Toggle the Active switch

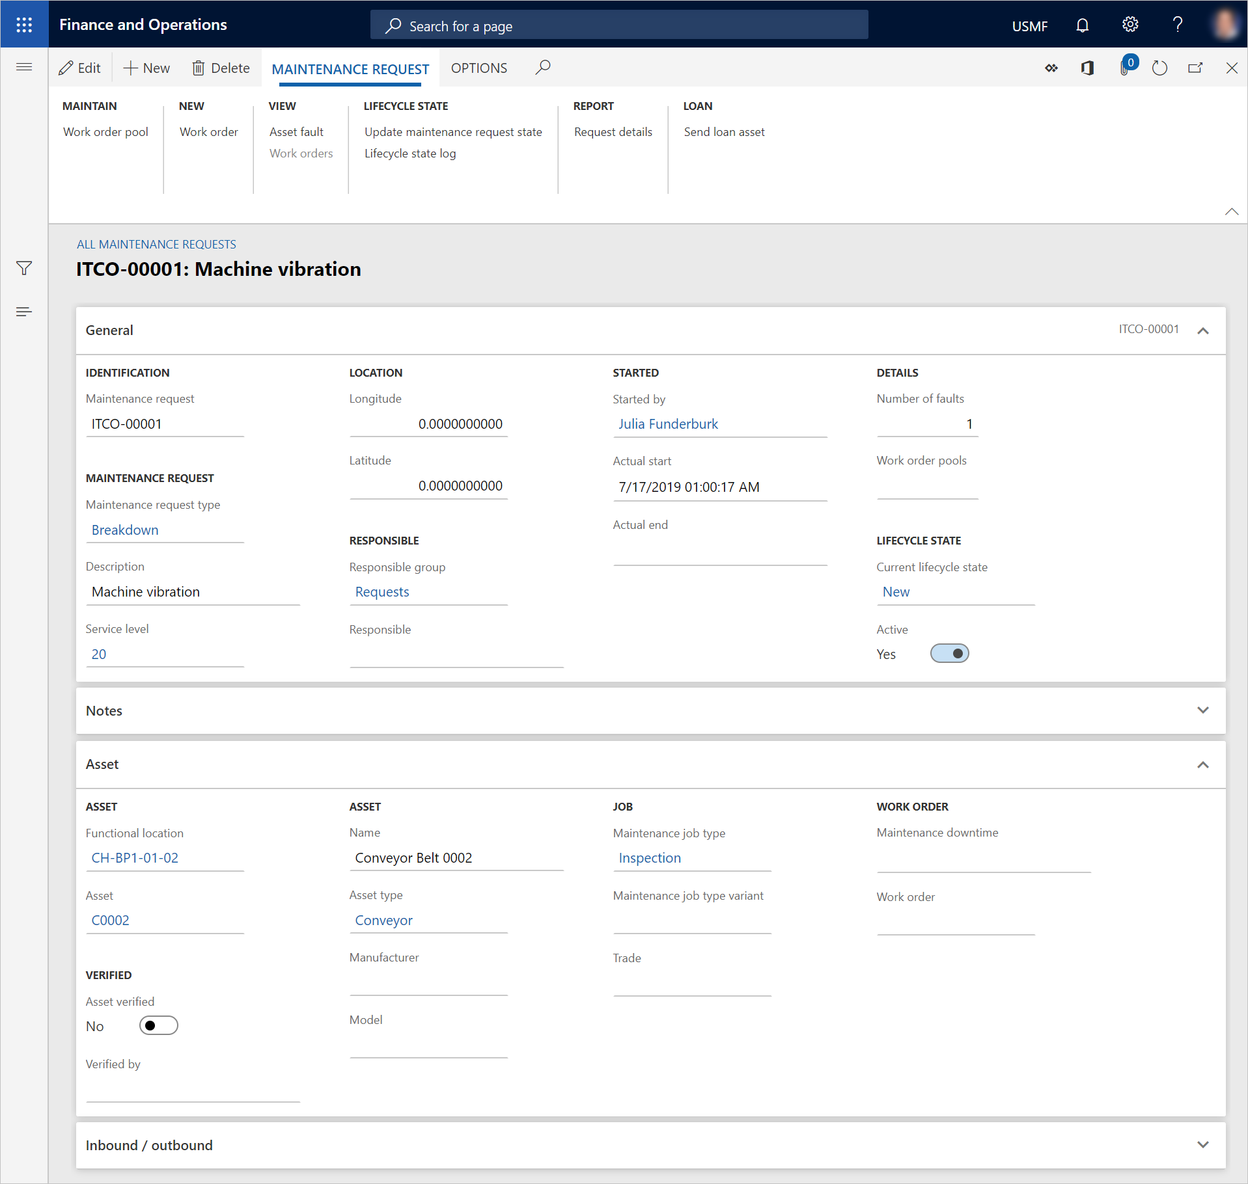(949, 653)
